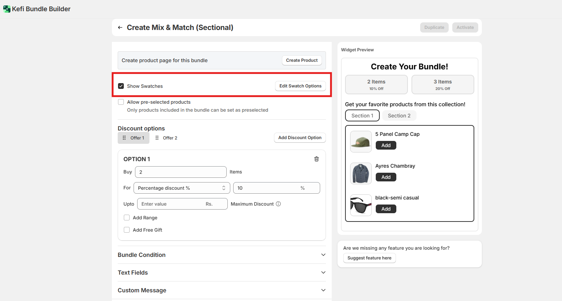The image size is (562, 301).
Task: Add Ayres Chambray to the bundle
Action: 386,177
